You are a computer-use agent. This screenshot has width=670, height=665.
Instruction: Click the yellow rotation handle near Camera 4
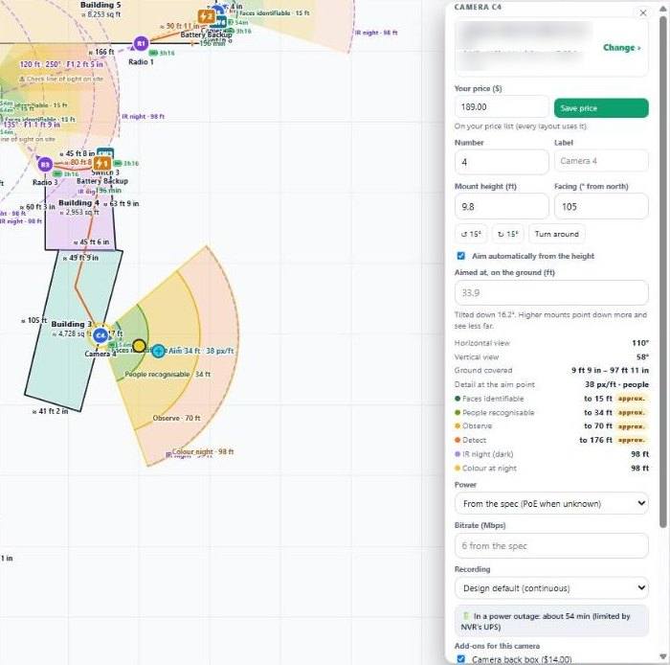pos(140,346)
